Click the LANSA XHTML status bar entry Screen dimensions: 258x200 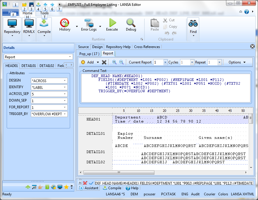(x=242, y=194)
